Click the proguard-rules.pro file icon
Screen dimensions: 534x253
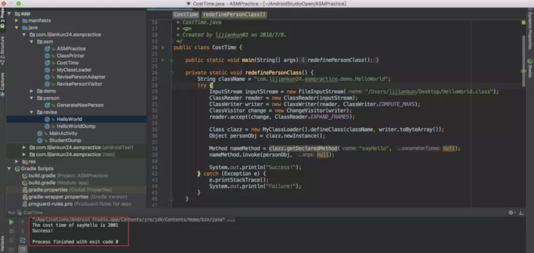pos(25,204)
